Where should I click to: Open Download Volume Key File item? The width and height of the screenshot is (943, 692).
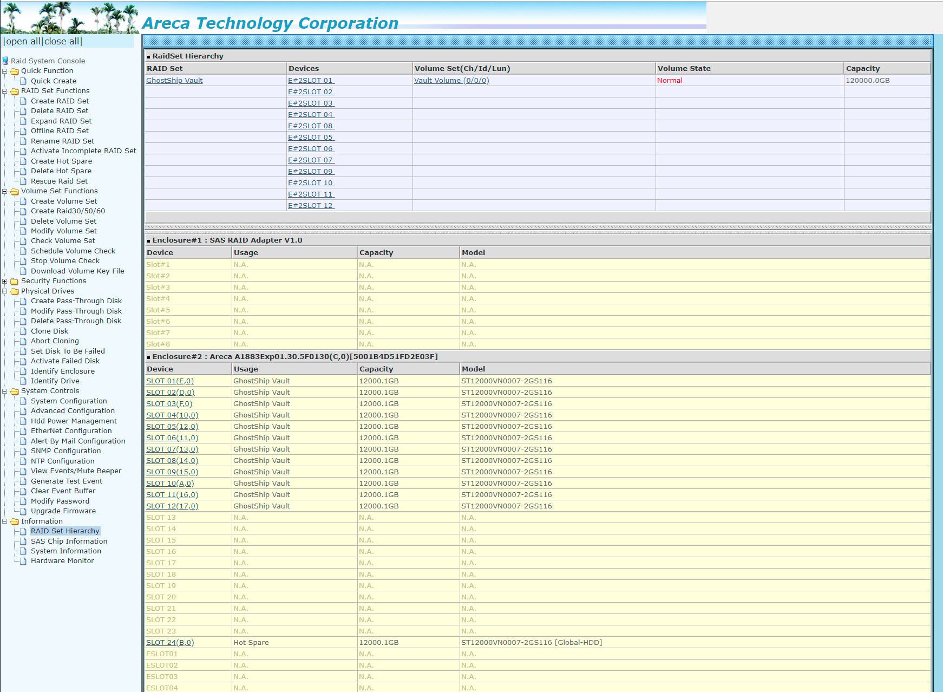[x=77, y=271]
